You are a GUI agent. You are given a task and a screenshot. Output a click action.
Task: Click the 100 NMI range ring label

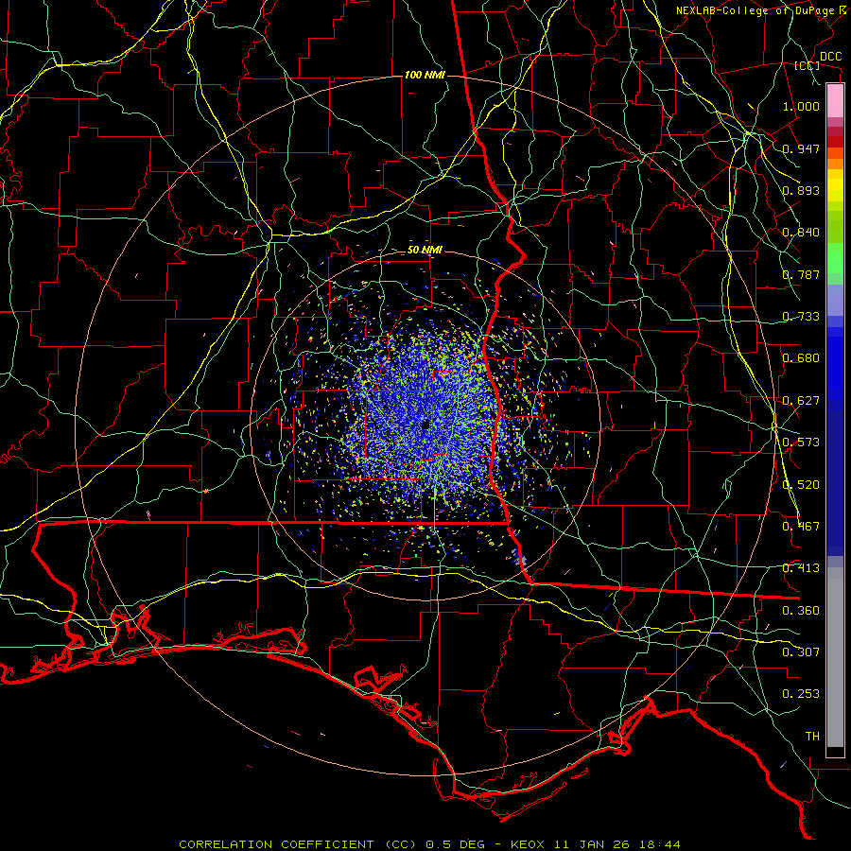[425, 75]
